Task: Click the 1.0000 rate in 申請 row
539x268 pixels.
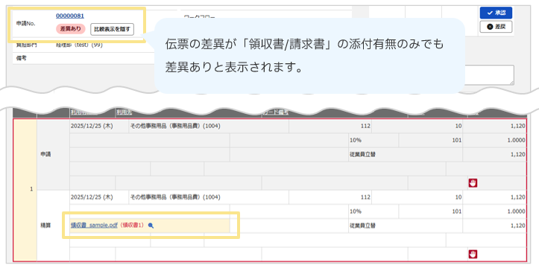Action: coord(516,140)
